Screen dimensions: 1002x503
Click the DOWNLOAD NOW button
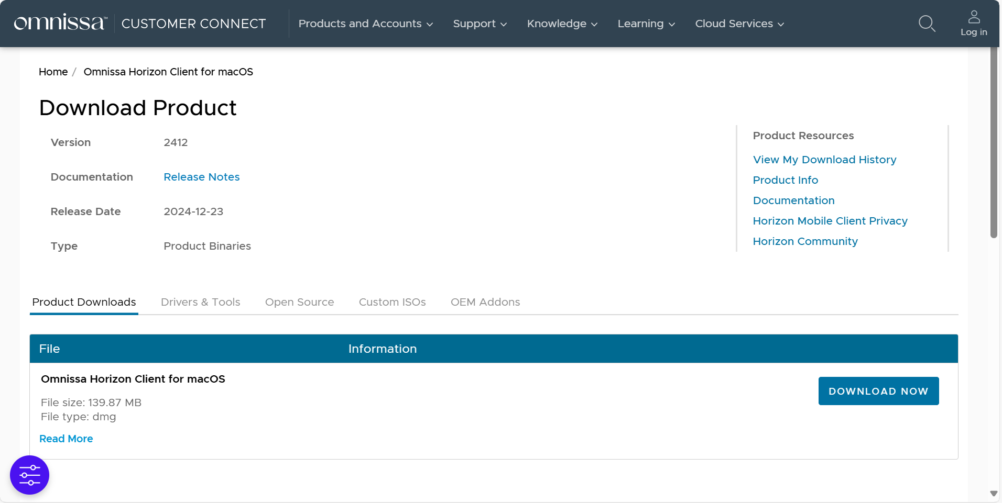[x=878, y=391]
